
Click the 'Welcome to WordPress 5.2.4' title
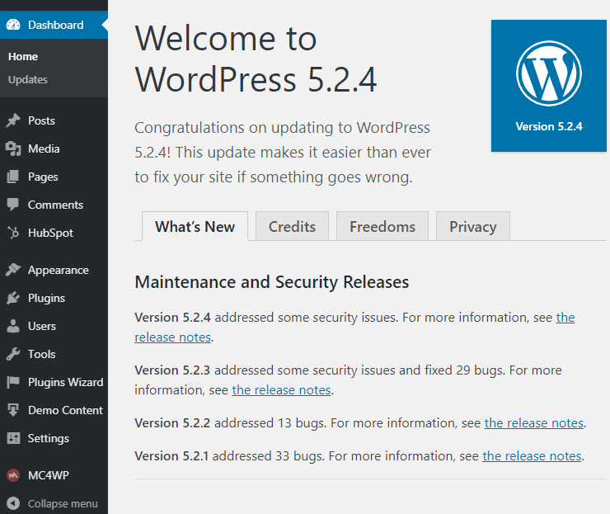pos(256,59)
